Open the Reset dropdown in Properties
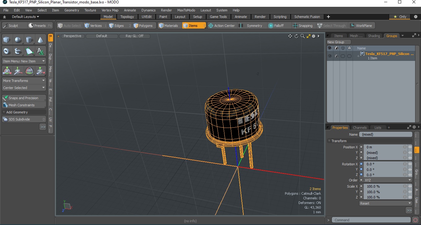Image resolution: width=421 pixels, height=225 pixels. pyautogui.click(x=385, y=203)
